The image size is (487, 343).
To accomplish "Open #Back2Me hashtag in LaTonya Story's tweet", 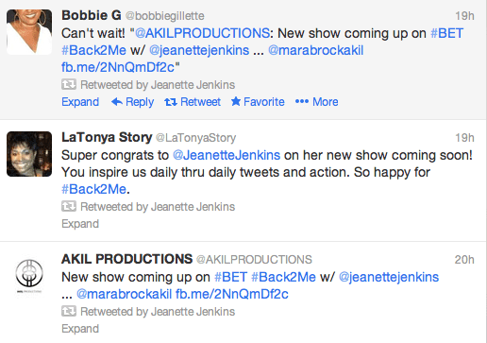I will tap(94, 189).
